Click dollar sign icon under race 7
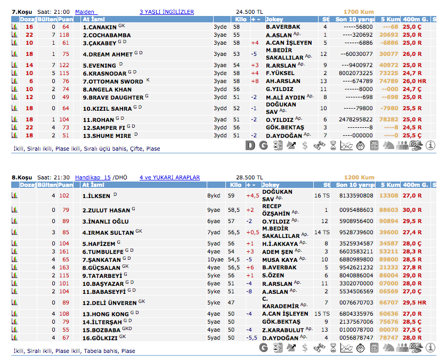The image size is (447, 362). (305, 145)
